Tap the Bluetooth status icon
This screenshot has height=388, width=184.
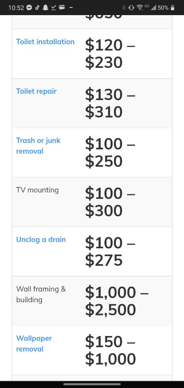[x=124, y=8]
